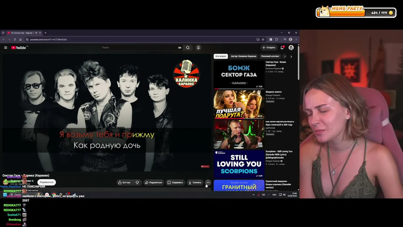Reload the YouTube page

click(x=15, y=39)
